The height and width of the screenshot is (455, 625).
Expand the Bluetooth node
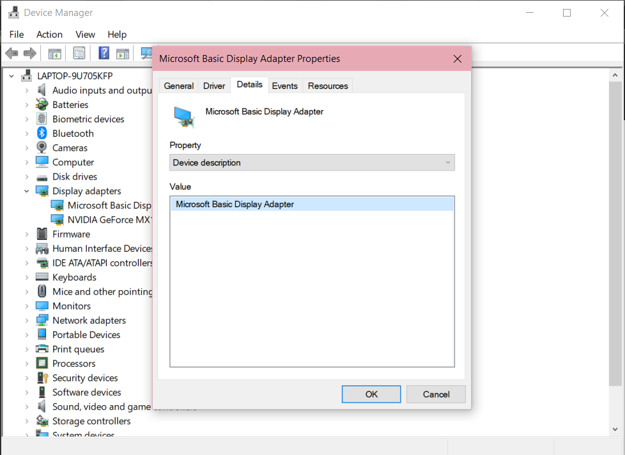click(27, 134)
